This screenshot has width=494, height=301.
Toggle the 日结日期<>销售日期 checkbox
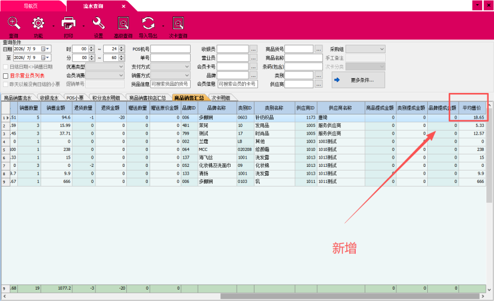(6, 67)
